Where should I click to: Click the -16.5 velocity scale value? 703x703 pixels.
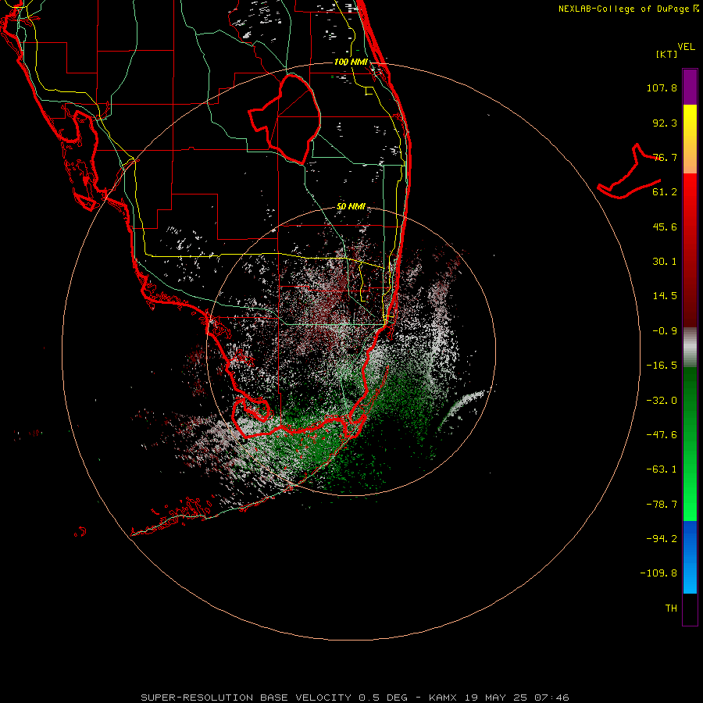(x=662, y=366)
